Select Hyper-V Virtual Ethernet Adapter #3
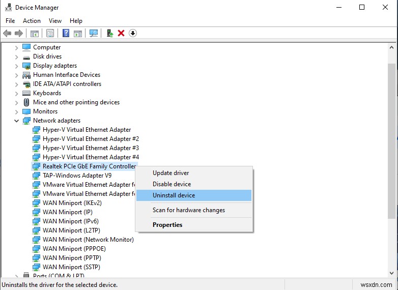398x290 pixels. pos(91,148)
